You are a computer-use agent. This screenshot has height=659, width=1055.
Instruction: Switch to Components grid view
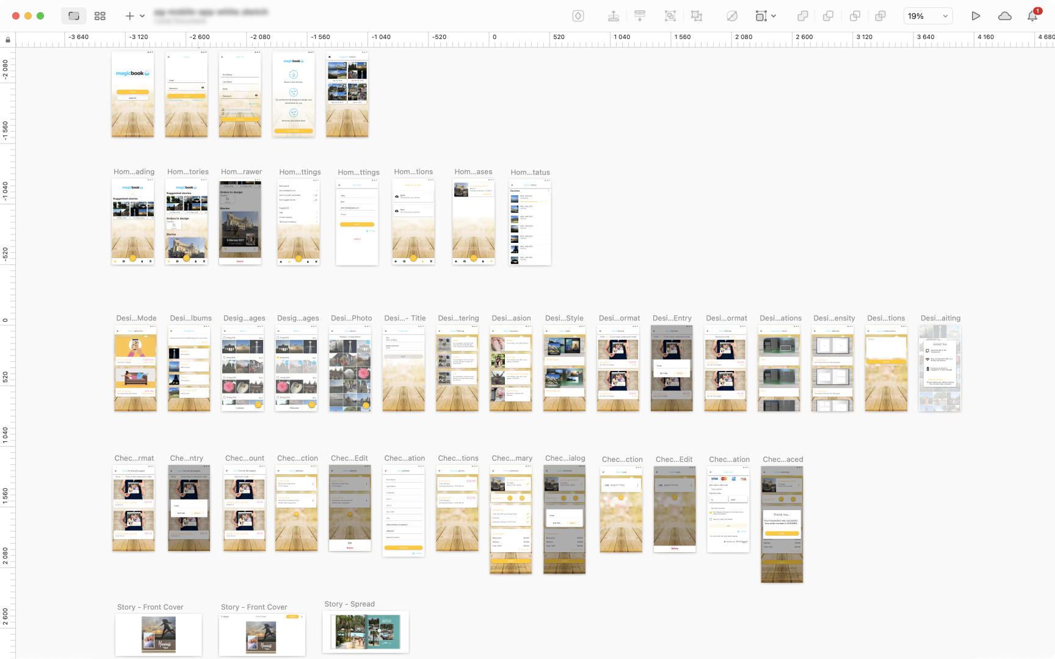point(100,16)
